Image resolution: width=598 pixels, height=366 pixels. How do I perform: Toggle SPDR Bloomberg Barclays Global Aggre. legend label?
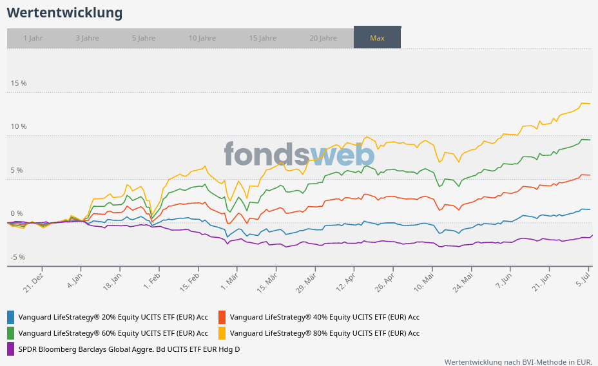tap(130, 349)
